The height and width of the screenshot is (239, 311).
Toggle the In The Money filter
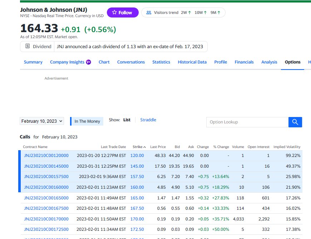[87, 121]
